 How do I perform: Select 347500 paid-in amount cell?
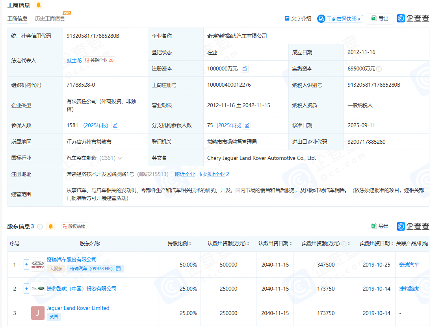pos(326,265)
